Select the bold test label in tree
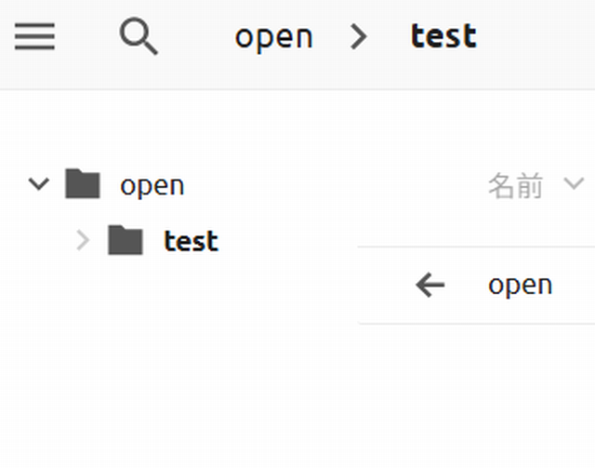 pyautogui.click(x=191, y=241)
